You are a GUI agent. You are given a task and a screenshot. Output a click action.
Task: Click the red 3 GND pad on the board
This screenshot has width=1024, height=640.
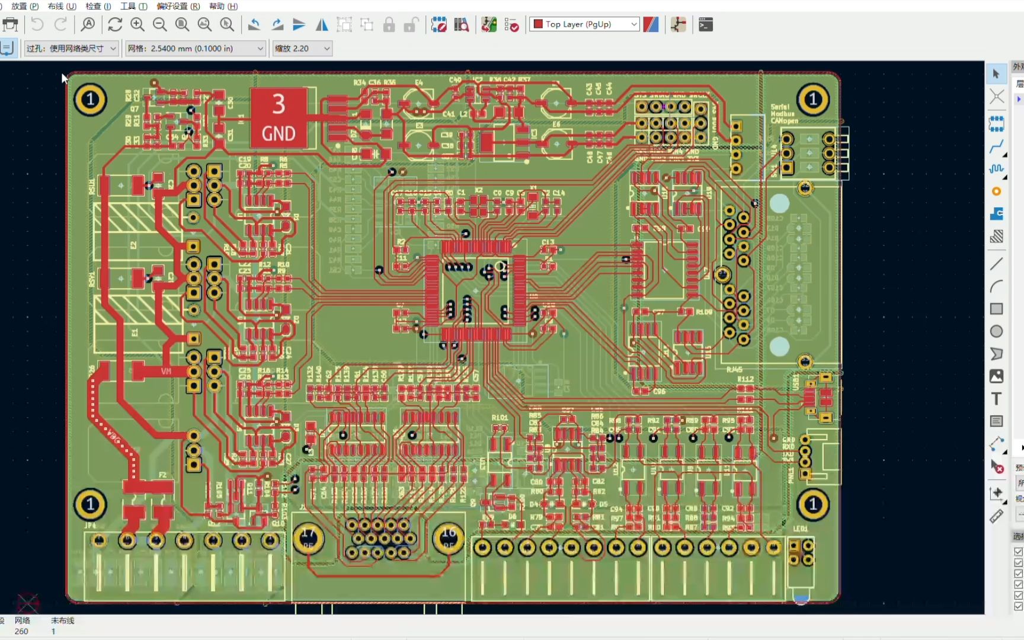(279, 118)
